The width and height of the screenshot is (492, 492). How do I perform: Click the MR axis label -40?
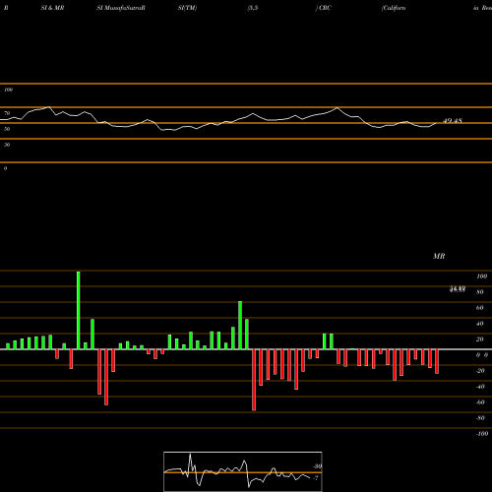[x=480, y=387]
